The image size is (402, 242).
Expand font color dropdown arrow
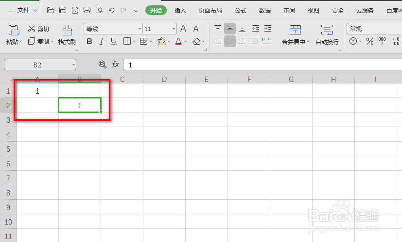pos(185,41)
